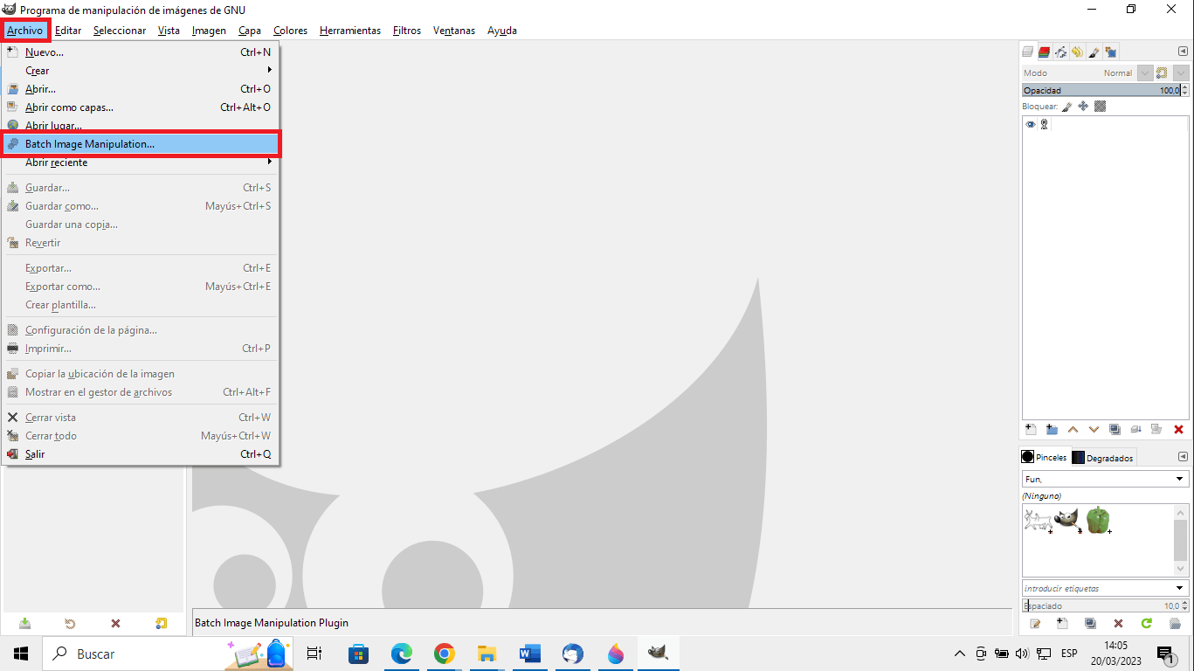Switch to the Degradados tab
Screen dimensions: 1194x671
click(1102, 457)
